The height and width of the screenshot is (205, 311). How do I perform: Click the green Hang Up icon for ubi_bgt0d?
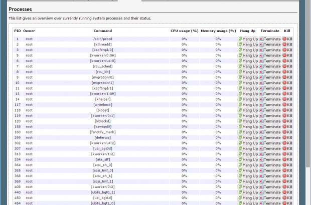coord(240,148)
